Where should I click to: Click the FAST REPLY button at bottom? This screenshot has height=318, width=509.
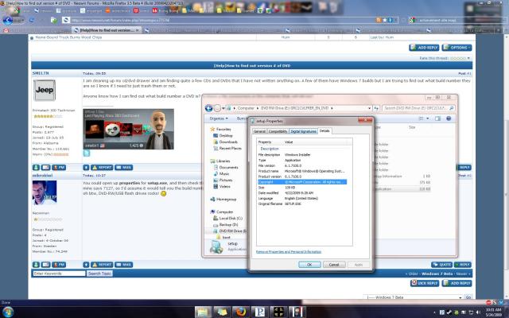coord(425,283)
